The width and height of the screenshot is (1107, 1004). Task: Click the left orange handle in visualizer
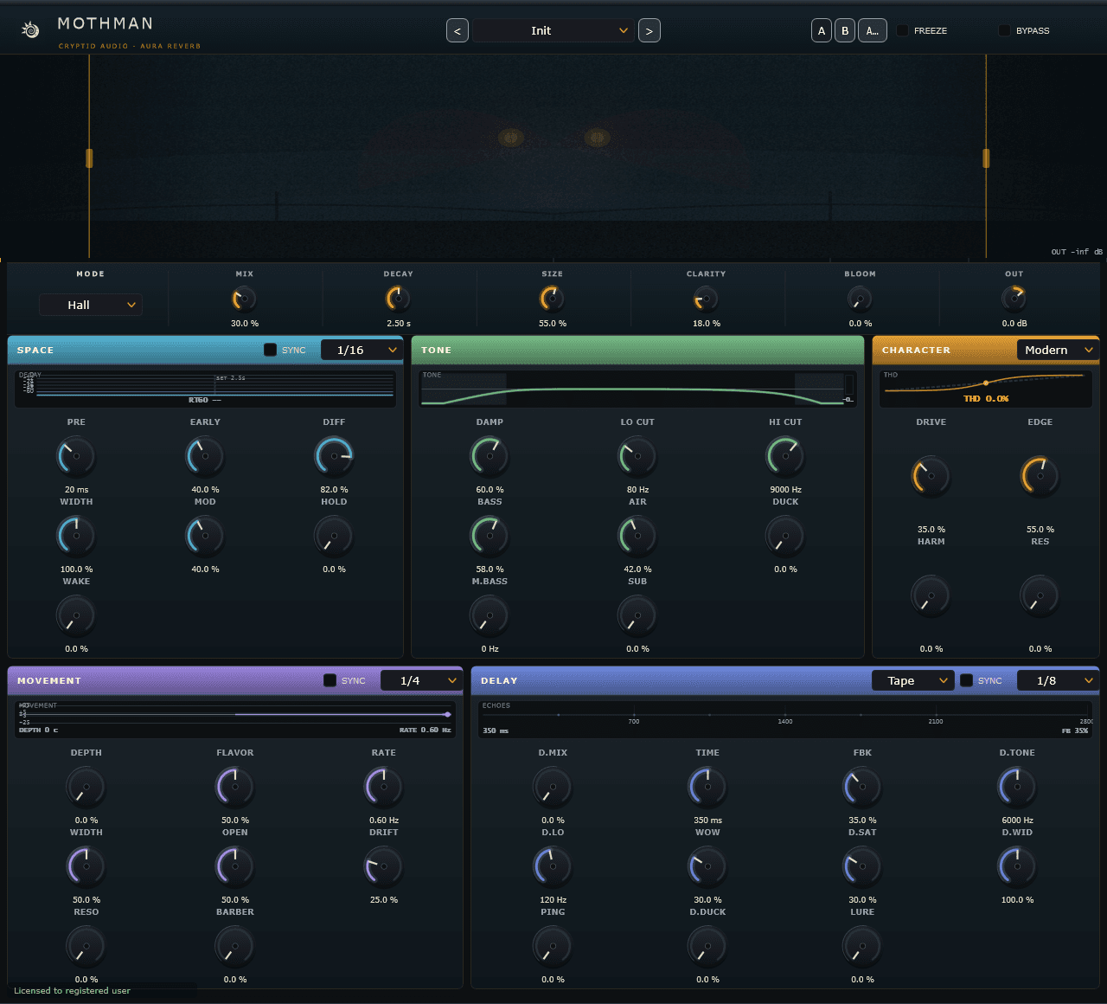[x=89, y=158]
